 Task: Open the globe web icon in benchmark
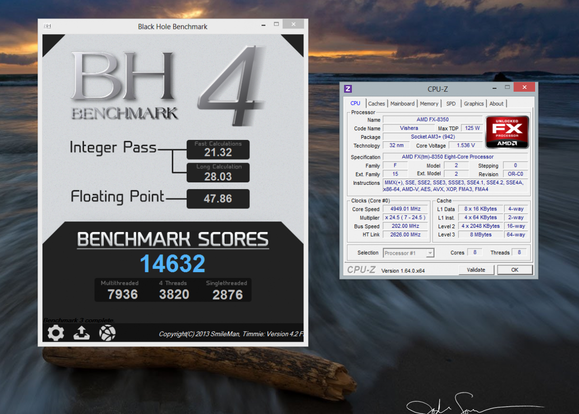coord(107,333)
